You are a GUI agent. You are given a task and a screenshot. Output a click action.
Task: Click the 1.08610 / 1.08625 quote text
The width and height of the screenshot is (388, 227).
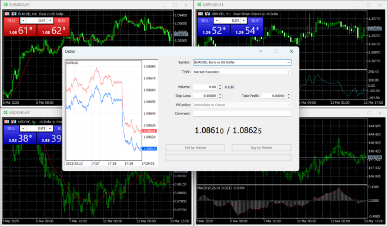pos(228,131)
